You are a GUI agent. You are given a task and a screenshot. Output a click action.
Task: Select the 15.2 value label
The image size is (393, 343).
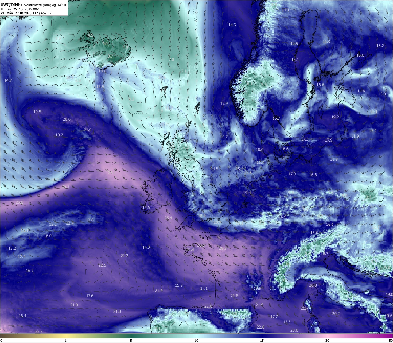[12, 249]
